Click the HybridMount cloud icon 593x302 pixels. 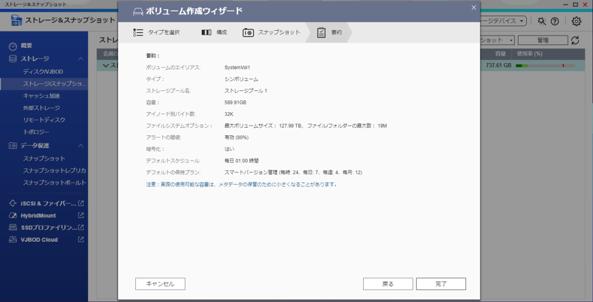13,216
